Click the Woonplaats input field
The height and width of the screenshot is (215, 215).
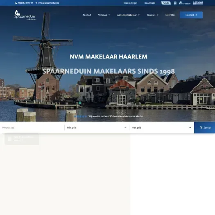32,128
